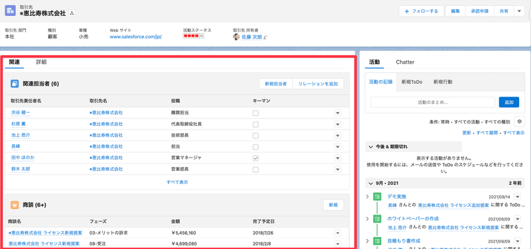Click the blue 追加 button
Image resolution: width=531 pixels, height=249 pixels.
tap(508, 102)
